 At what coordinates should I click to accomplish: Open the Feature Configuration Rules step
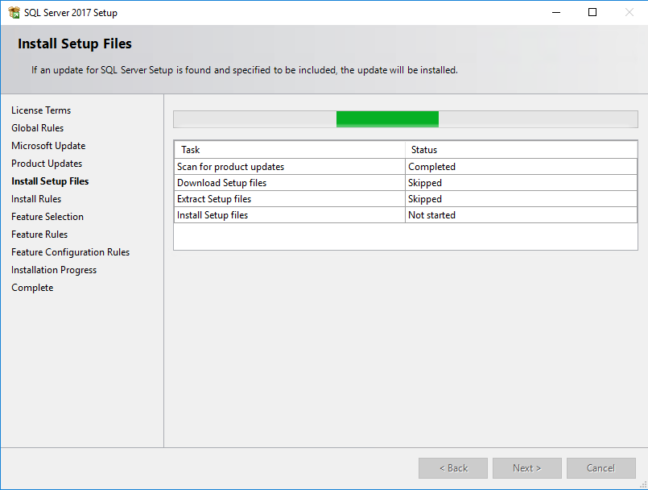point(70,252)
